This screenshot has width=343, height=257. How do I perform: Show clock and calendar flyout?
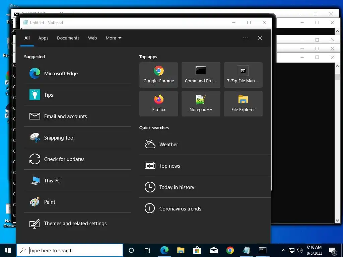click(314, 250)
